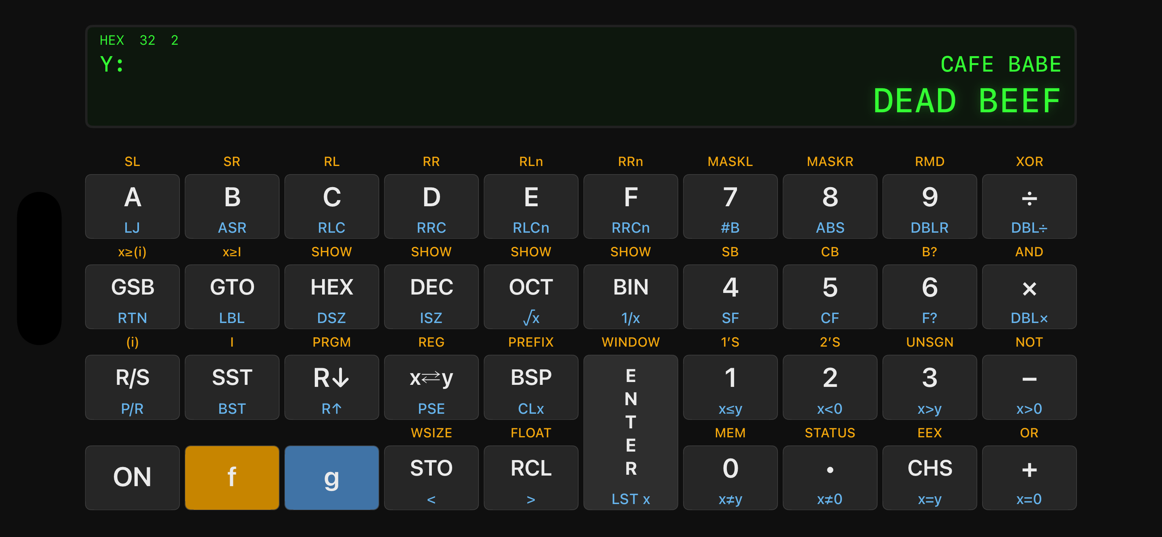The image size is (1162, 537).
Task: Switch to BIN number mode
Action: 631,297
